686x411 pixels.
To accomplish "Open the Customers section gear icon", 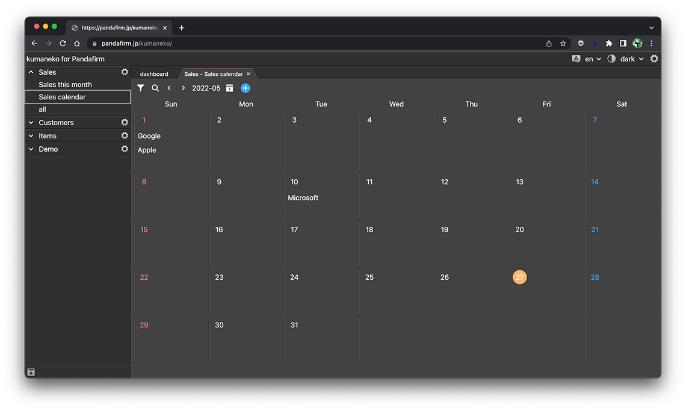I will pyautogui.click(x=125, y=123).
